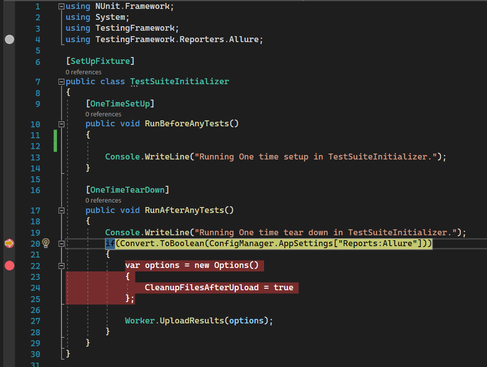Click the OneTimeTearDown attribute

point(127,190)
